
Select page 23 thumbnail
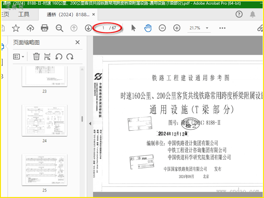[45, 77]
